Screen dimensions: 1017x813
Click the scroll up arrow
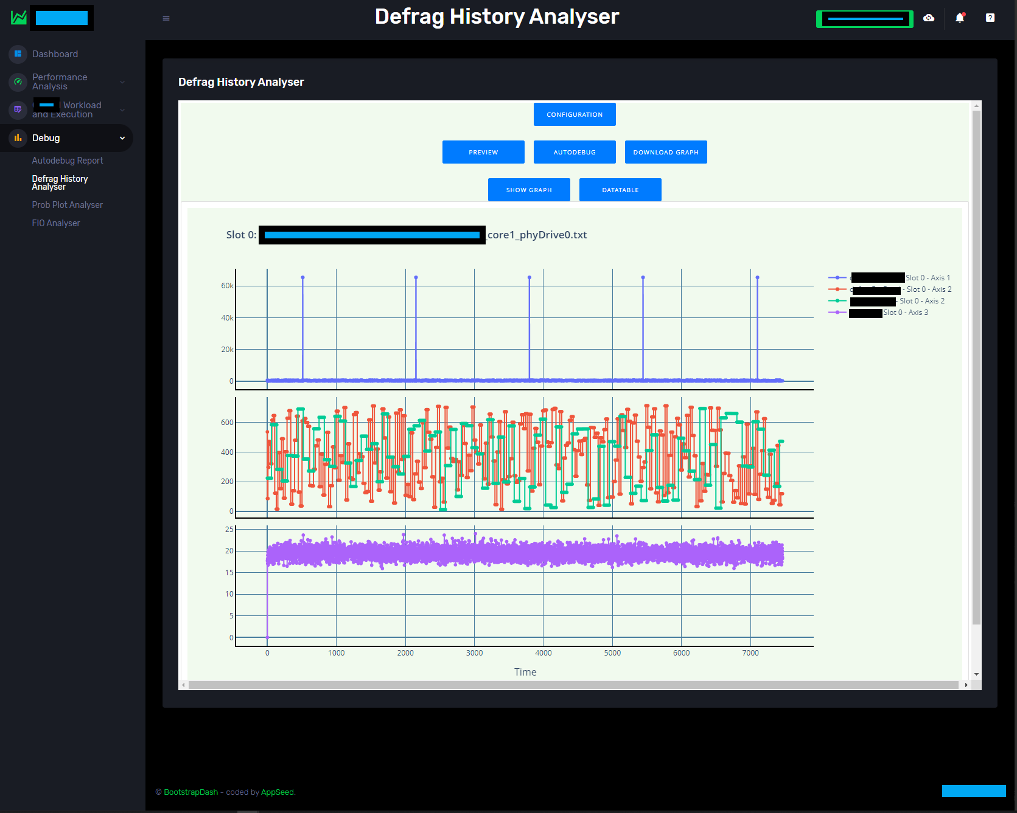click(x=976, y=106)
